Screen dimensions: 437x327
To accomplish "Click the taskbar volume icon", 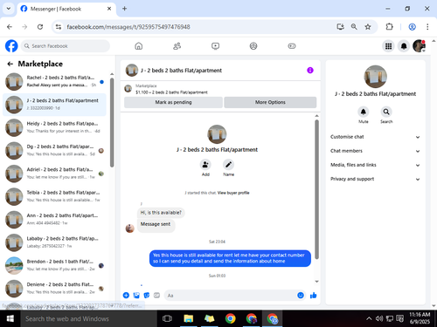I will [x=379, y=318].
